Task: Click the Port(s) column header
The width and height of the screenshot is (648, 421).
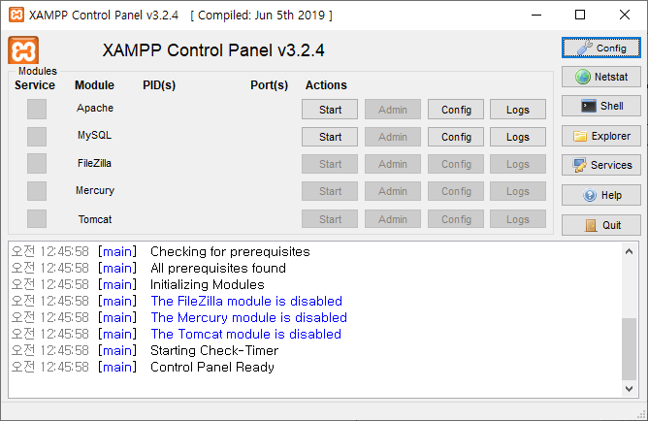Action: point(269,85)
